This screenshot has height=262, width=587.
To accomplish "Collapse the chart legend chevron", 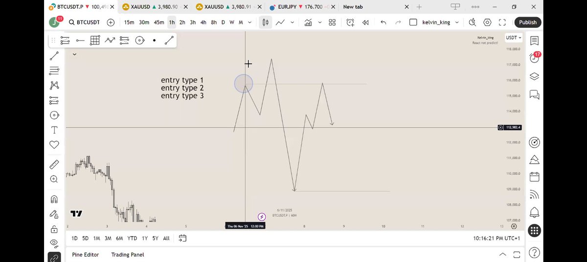I will [74, 54].
